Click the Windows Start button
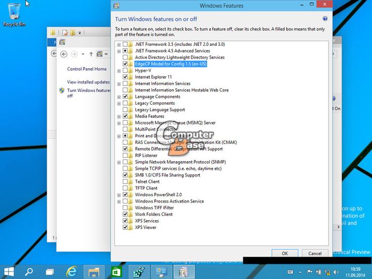Screen dimensions: 372x279 pyautogui.click(x=9, y=271)
